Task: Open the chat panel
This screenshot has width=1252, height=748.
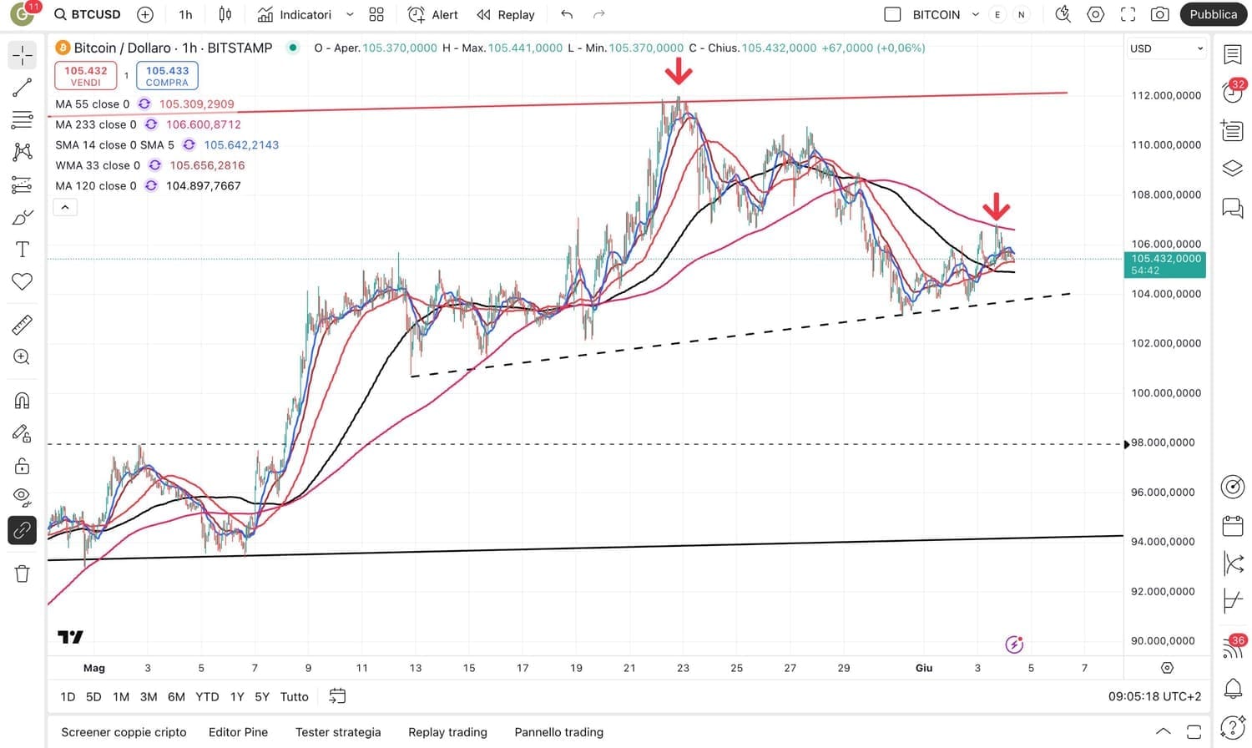Action: [x=1233, y=207]
